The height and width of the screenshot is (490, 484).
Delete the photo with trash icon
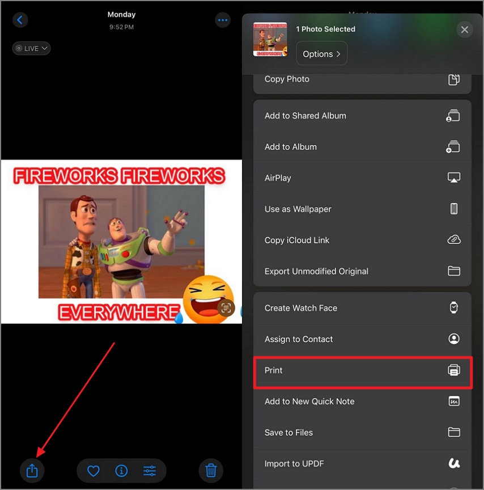211,470
